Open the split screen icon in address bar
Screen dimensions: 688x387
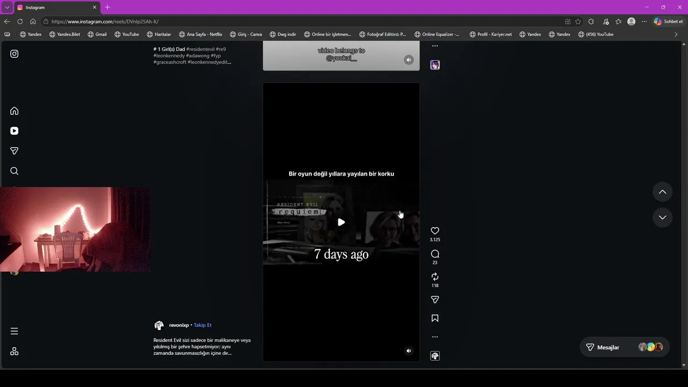[568, 21]
